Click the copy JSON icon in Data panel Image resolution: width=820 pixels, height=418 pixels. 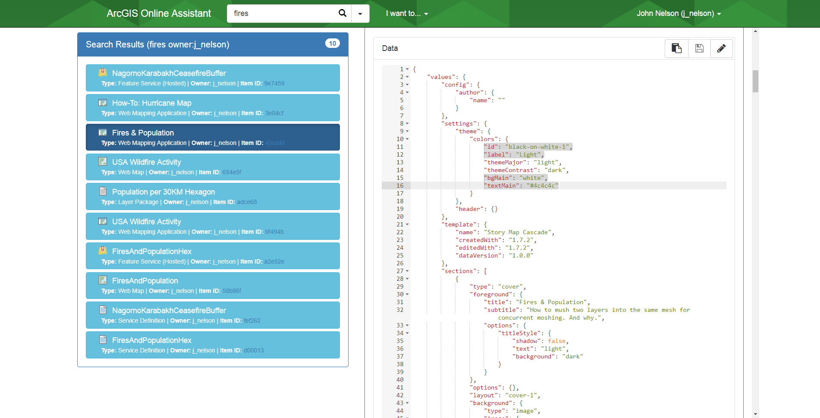(676, 48)
